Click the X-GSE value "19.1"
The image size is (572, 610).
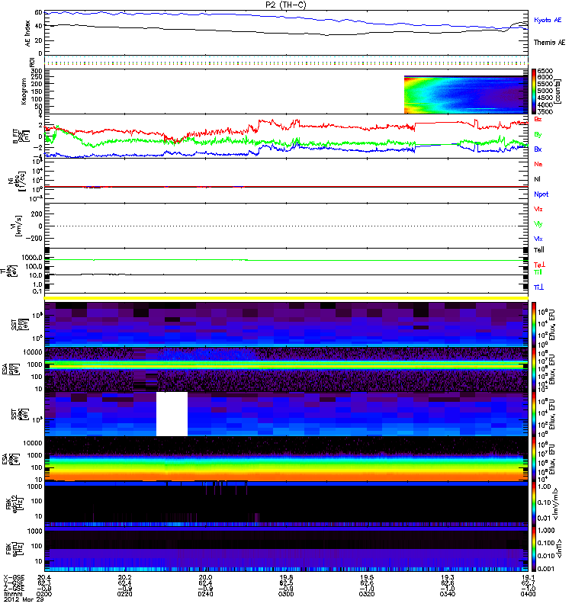[528, 577]
